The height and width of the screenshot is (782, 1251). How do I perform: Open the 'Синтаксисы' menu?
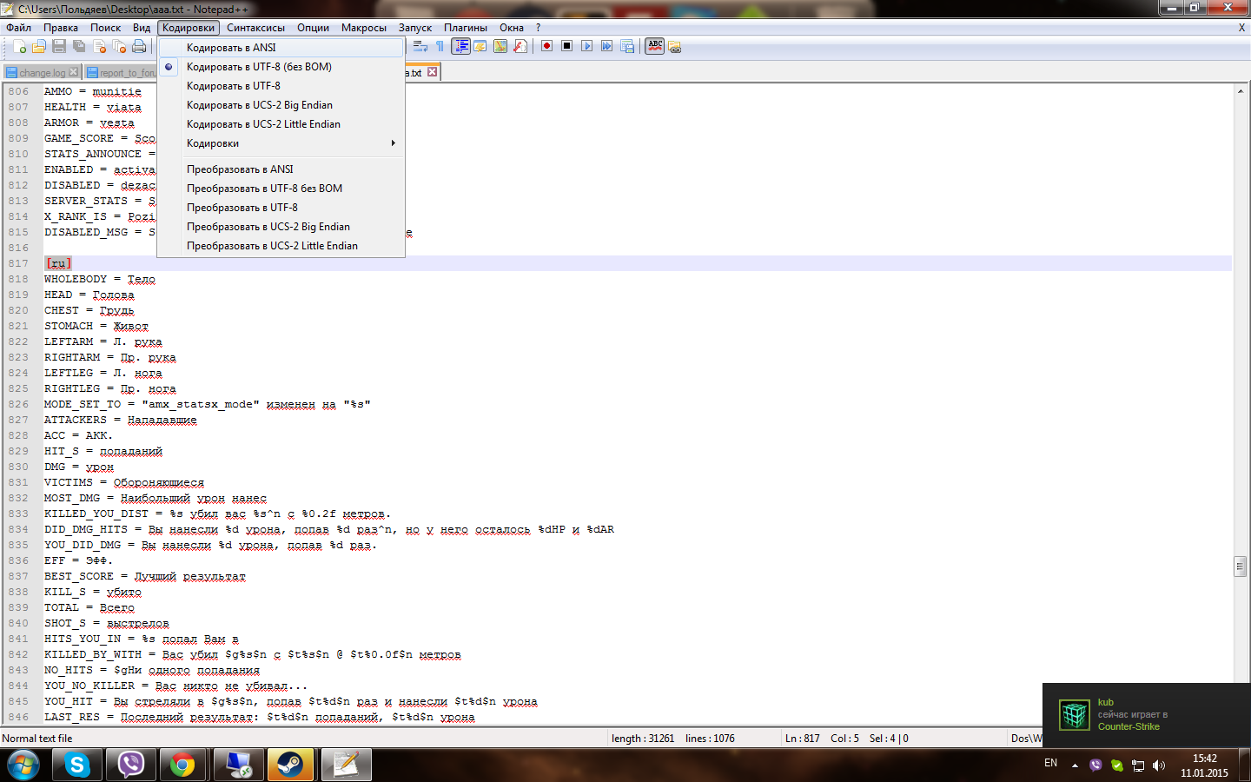coord(255,28)
